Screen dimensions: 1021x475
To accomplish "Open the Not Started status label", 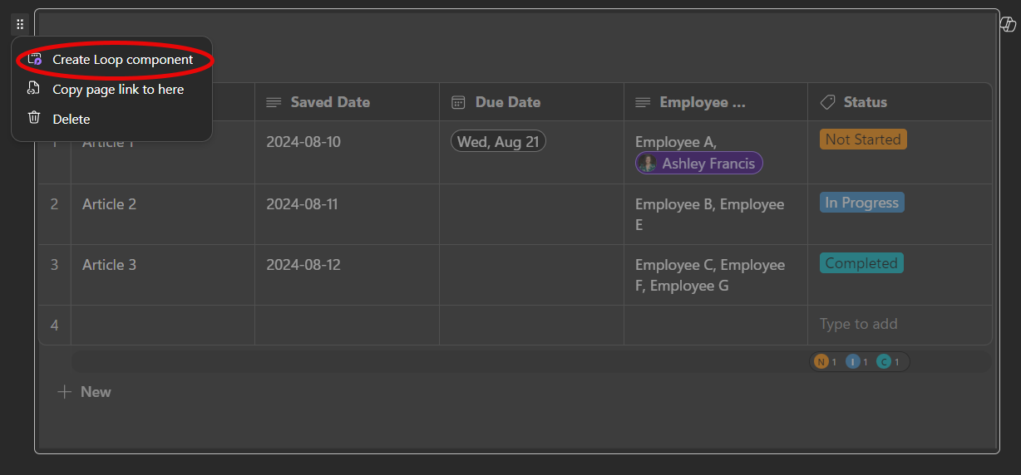I will tap(863, 140).
